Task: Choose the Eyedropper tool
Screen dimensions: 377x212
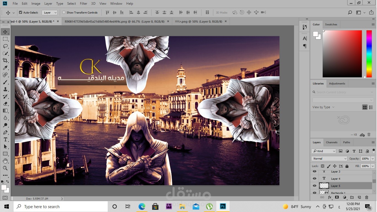Action: point(5,68)
